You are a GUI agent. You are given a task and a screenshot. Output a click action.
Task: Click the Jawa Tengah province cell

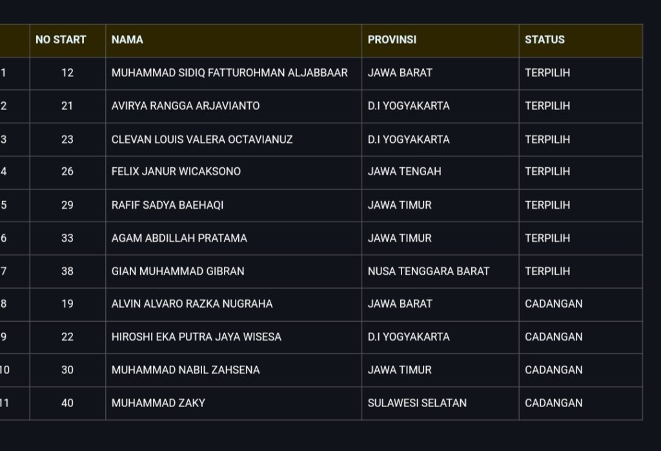point(404,172)
